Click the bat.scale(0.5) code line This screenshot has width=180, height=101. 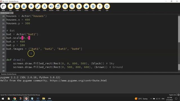18,38
